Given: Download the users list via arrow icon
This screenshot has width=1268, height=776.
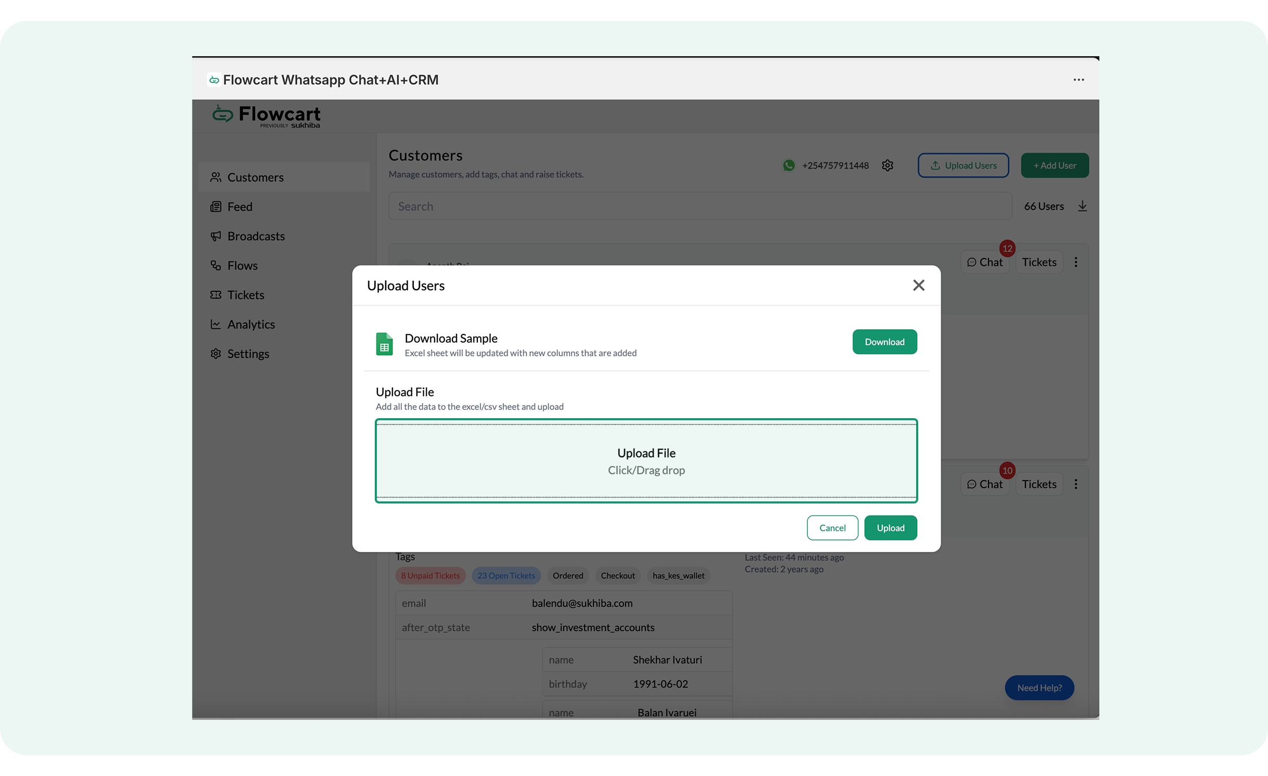Looking at the screenshot, I should 1082,206.
